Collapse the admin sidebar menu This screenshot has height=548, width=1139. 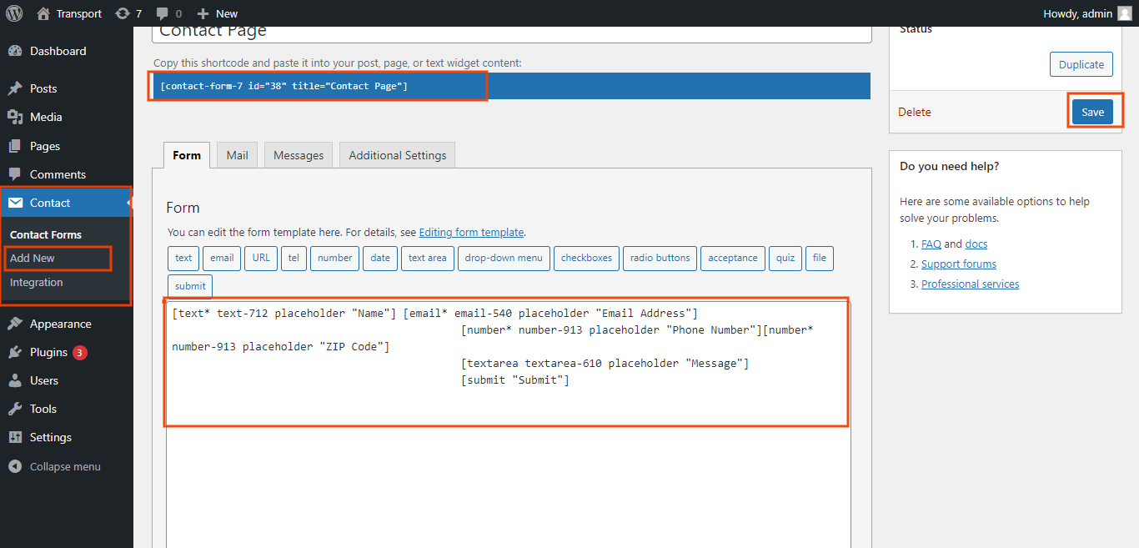(64, 466)
